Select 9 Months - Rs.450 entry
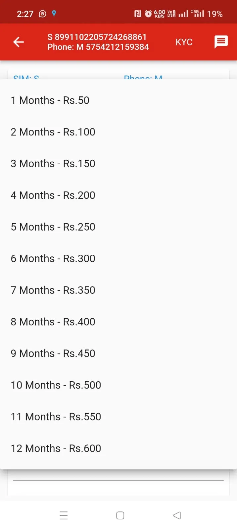Screen dimensions: 237x530 118,353
